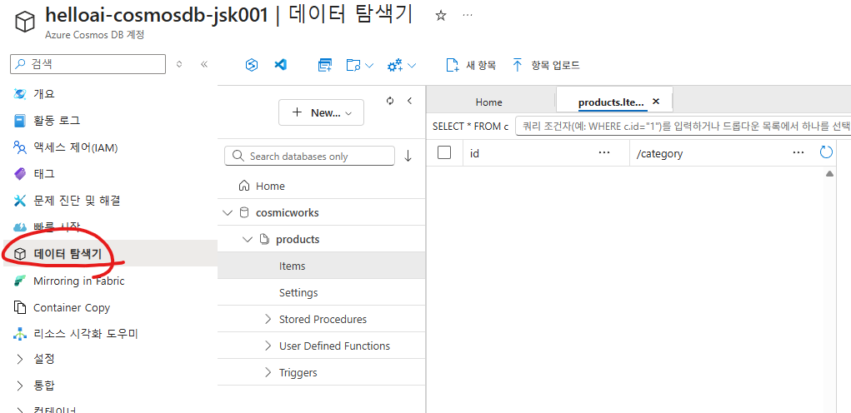Open the more options ellipsis beside title

468,16
